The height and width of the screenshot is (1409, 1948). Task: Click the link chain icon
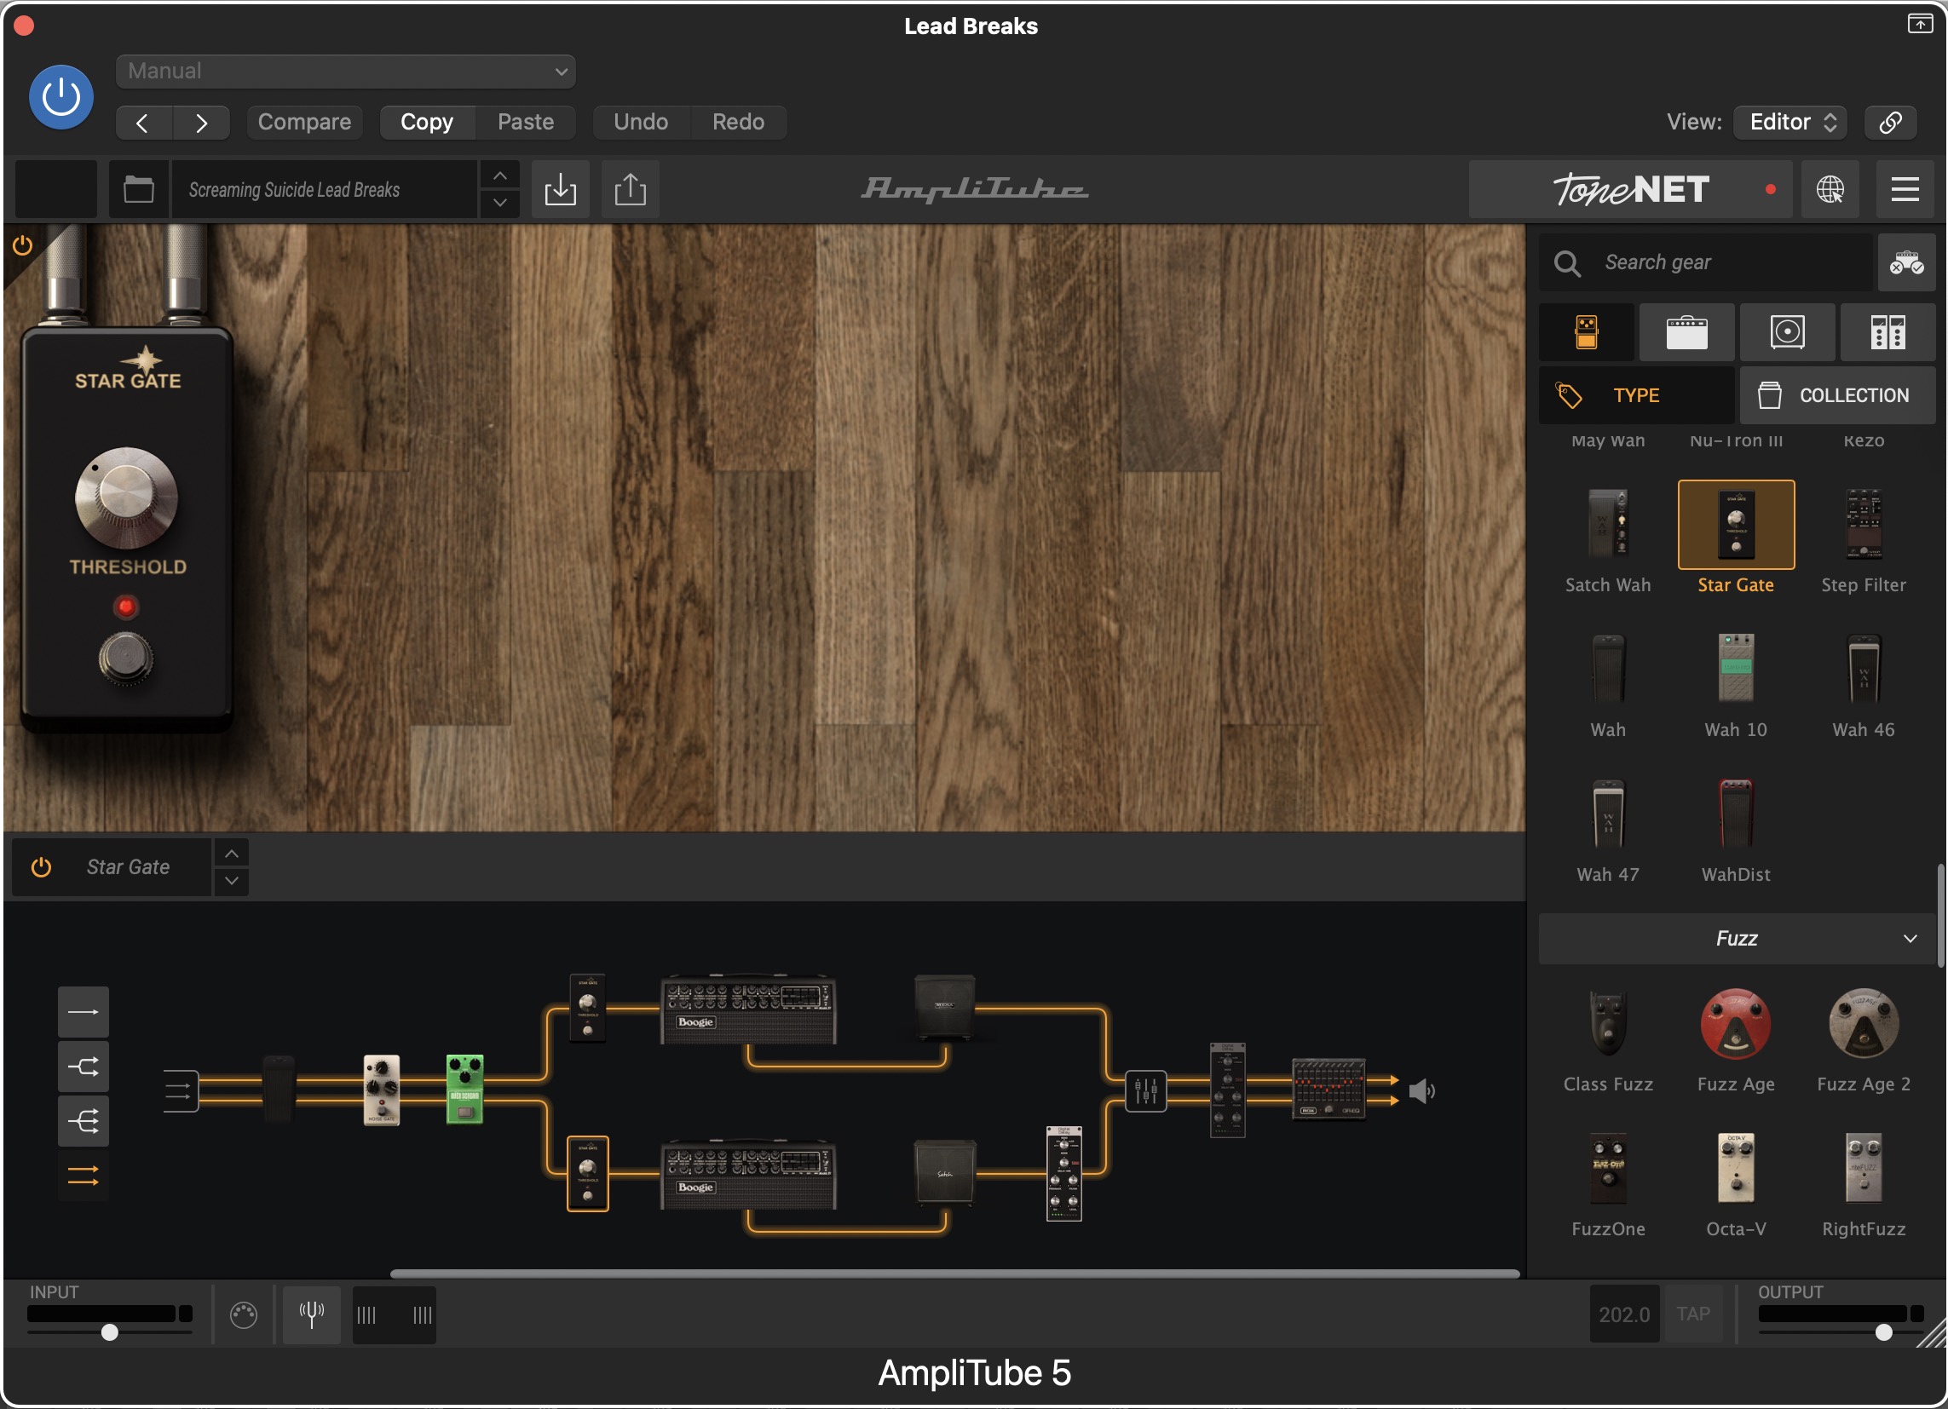(1890, 122)
